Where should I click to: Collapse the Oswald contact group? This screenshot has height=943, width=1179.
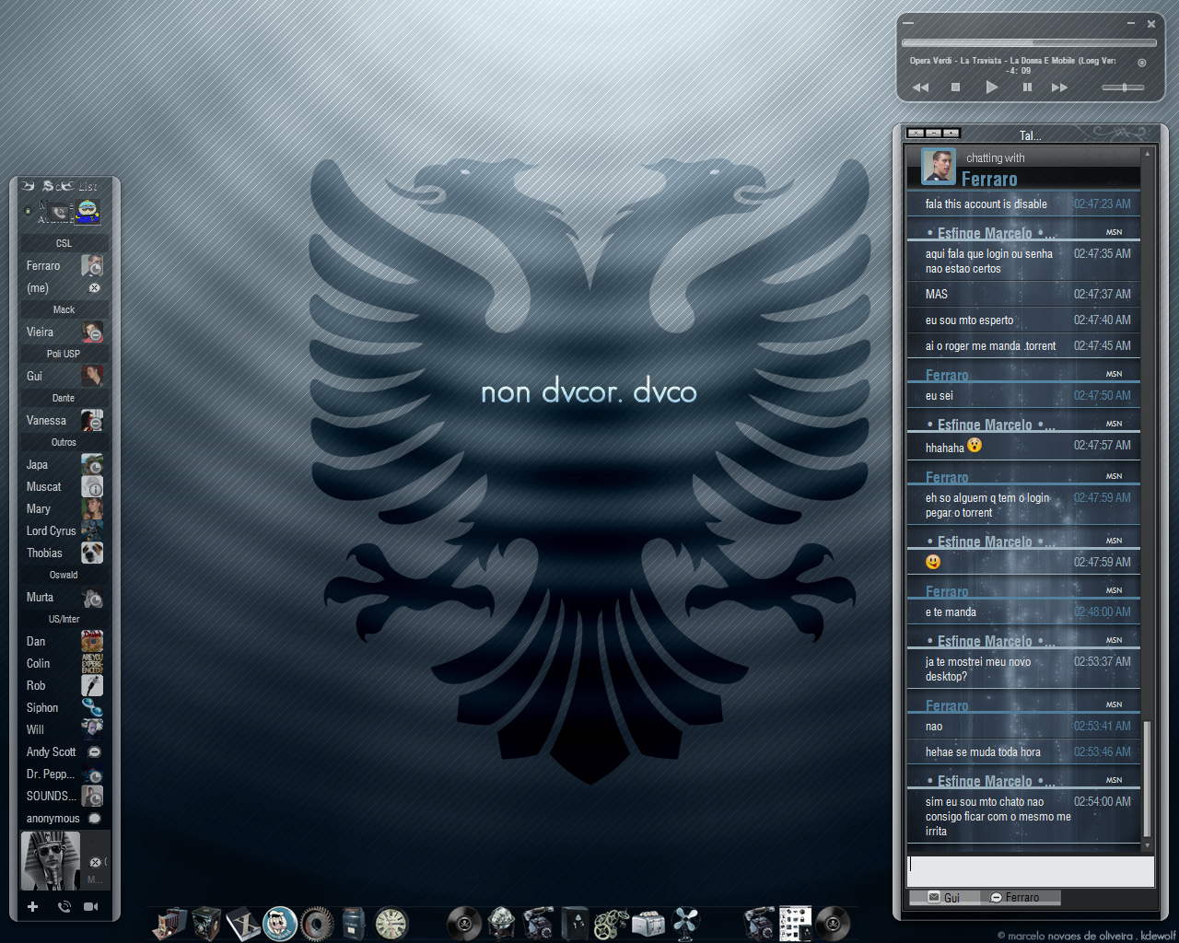64,575
